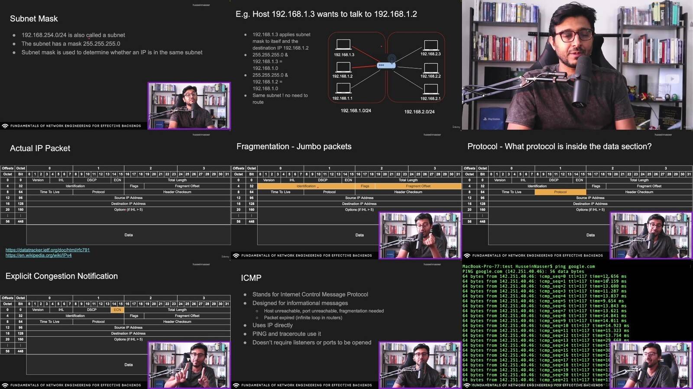Click the 'Subnet Mask' slide title
The width and height of the screenshot is (693, 389).
[x=34, y=19]
